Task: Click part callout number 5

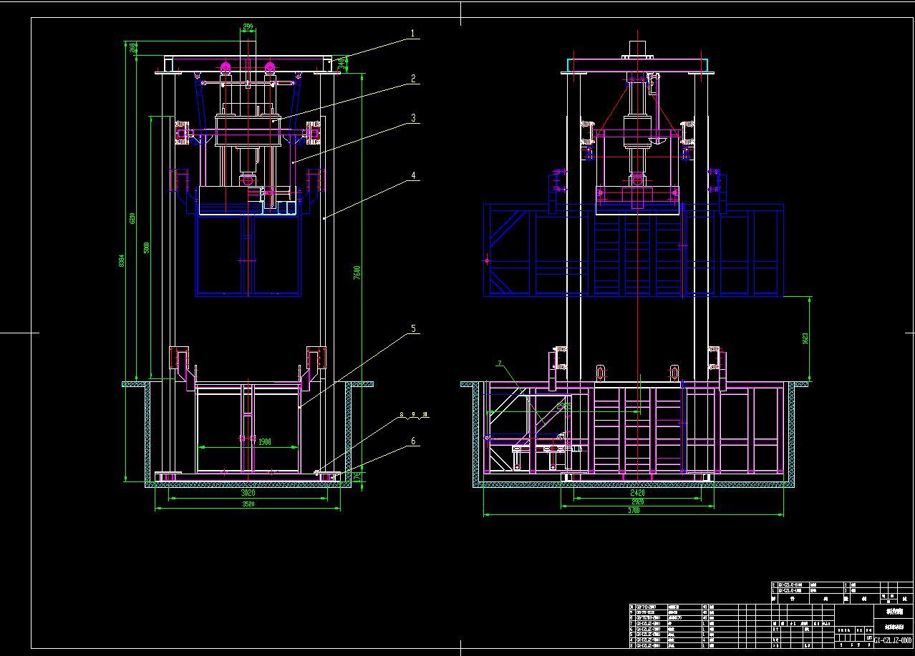Action: point(412,329)
